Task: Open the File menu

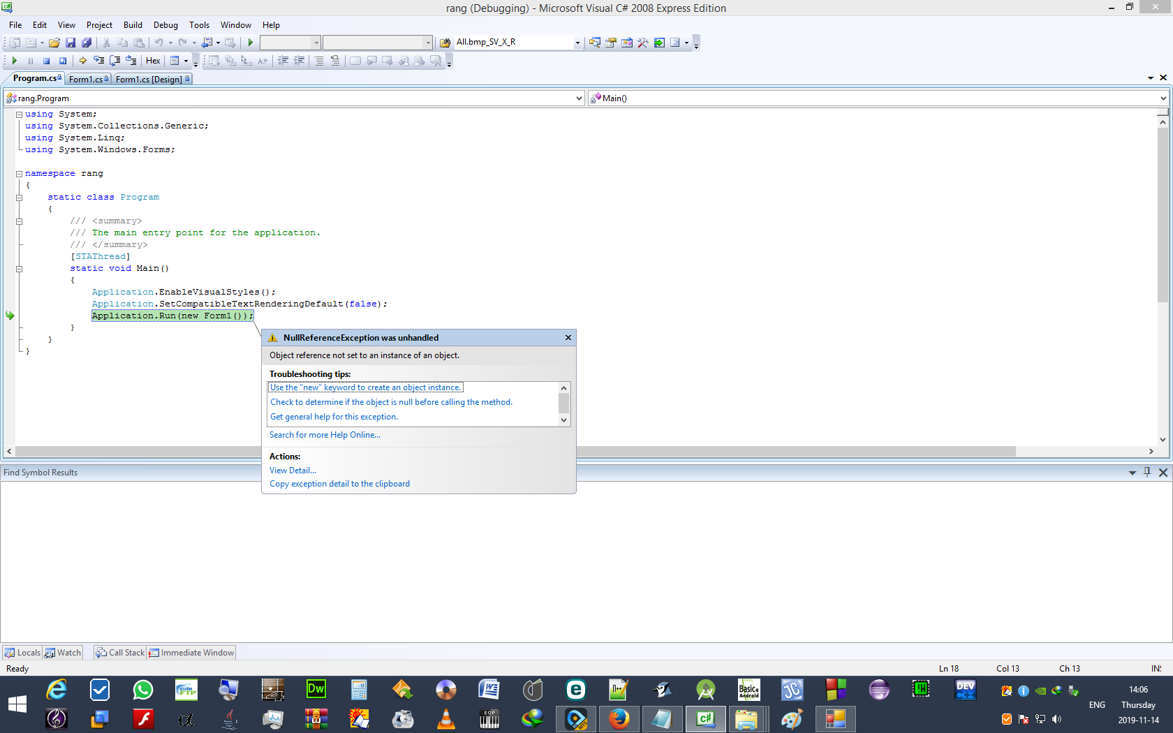Action: pyautogui.click(x=15, y=25)
